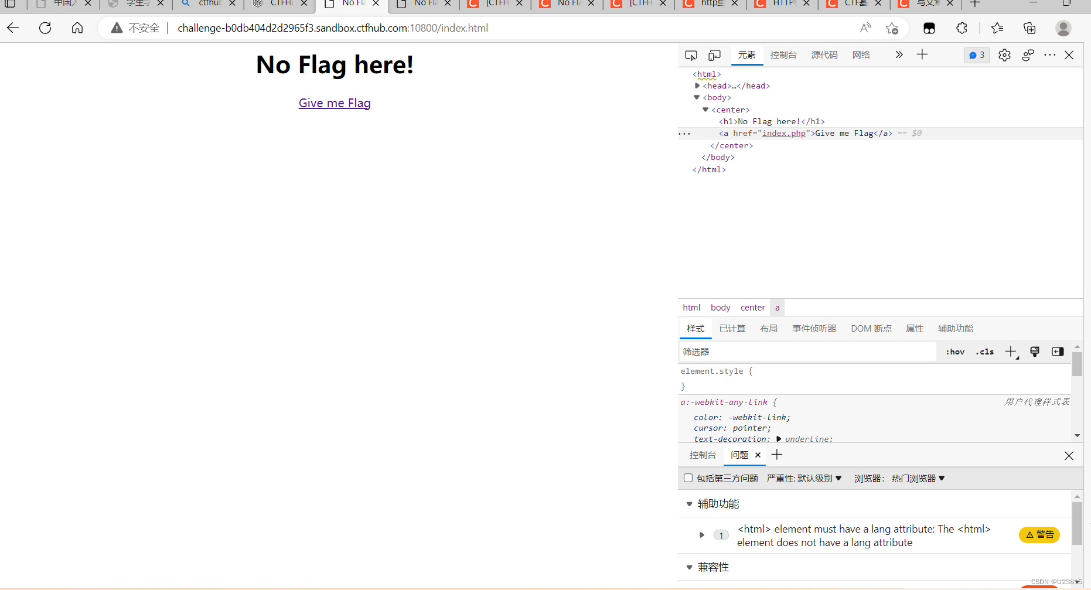1091x590 pixels.
Task: Click the browser address bar URL
Action: (x=333, y=28)
